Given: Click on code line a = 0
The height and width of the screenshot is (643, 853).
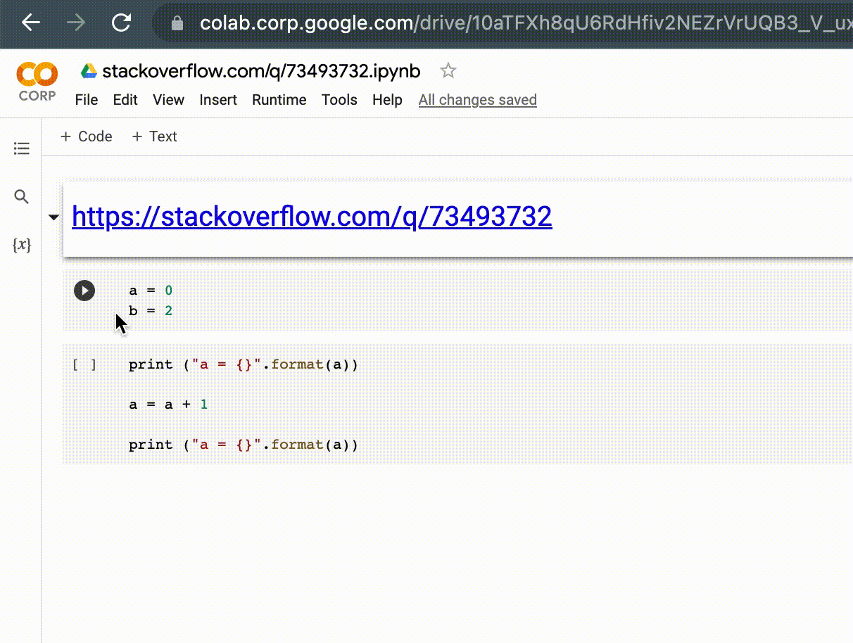Looking at the screenshot, I should (151, 291).
